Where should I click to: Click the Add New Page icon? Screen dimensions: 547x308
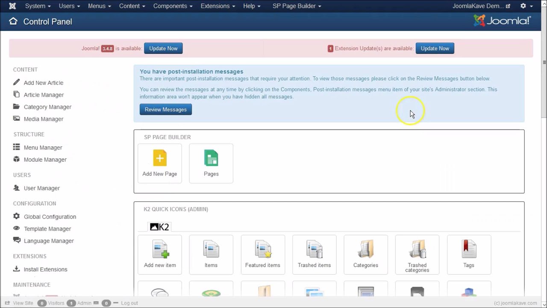160,163
